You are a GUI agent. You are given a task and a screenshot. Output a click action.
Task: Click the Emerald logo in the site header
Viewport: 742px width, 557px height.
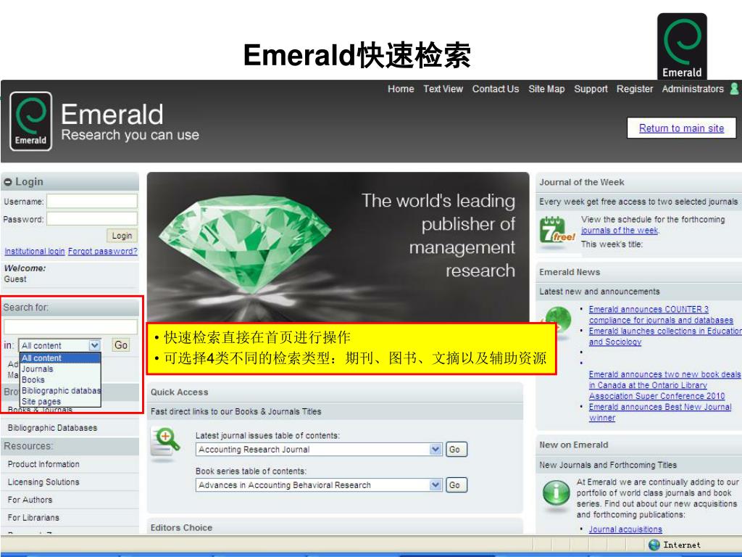point(30,121)
